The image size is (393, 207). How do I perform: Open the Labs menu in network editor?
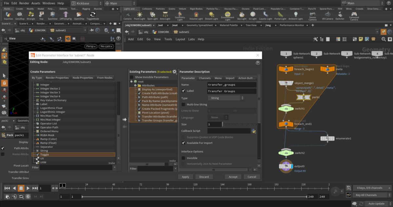pyautogui.click(x=192, y=39)
